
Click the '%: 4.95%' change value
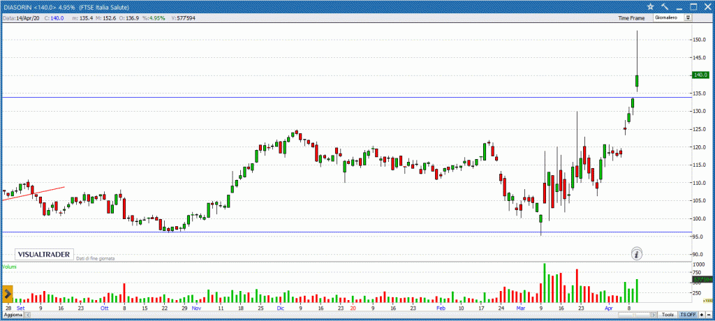[x=153, y=17]
